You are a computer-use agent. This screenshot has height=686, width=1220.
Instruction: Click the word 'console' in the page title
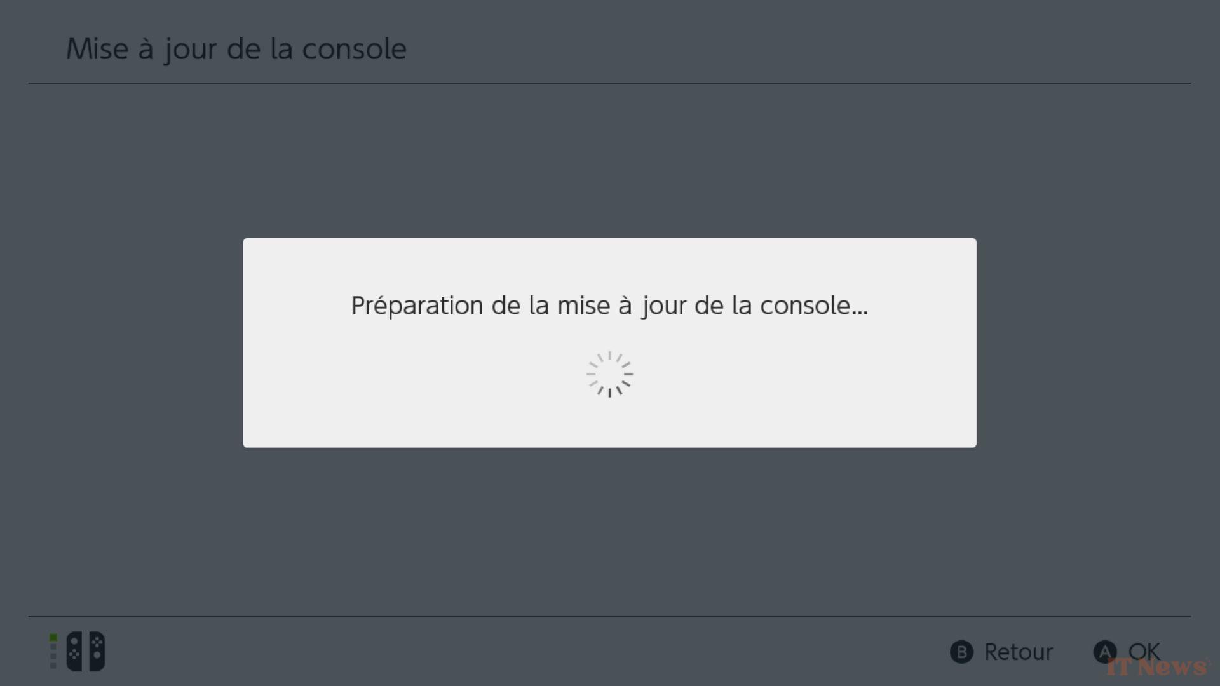pos(354,50)
